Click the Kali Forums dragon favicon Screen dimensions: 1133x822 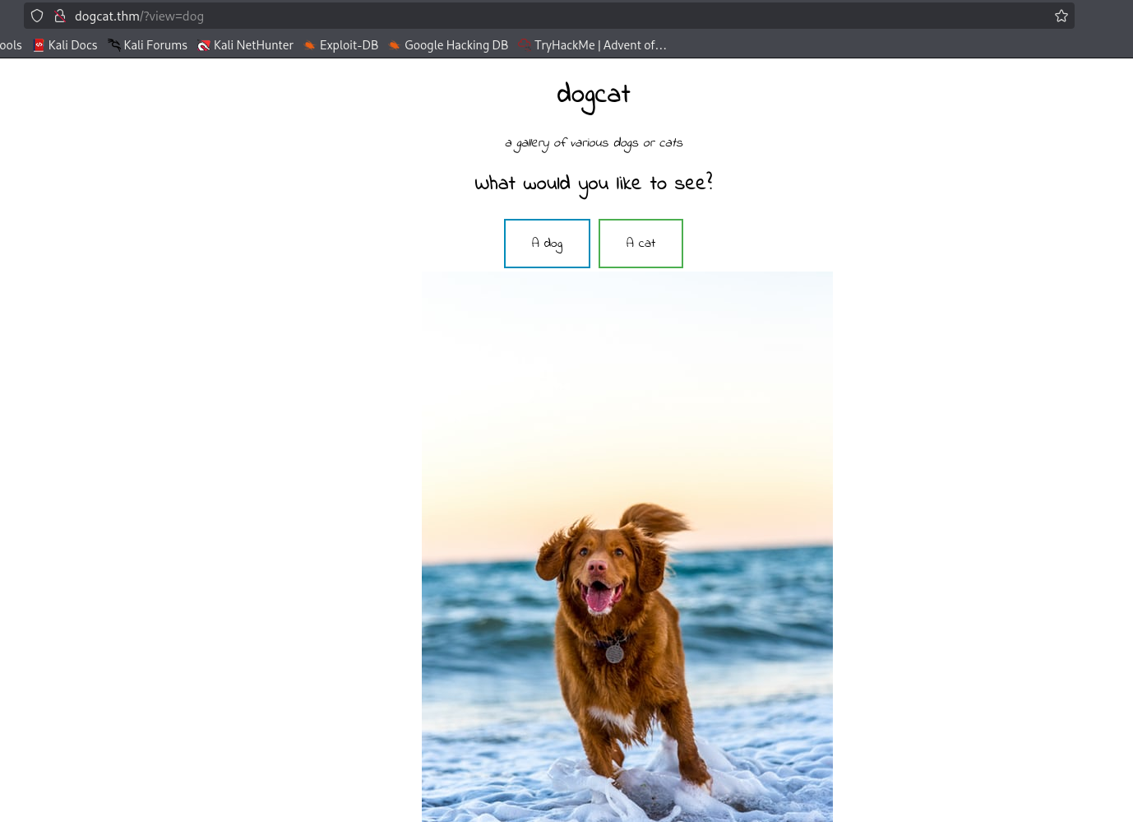tap(113, 45)
